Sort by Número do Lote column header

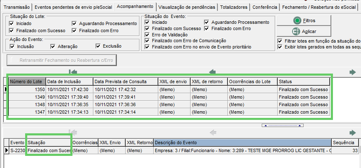[27, 81]
